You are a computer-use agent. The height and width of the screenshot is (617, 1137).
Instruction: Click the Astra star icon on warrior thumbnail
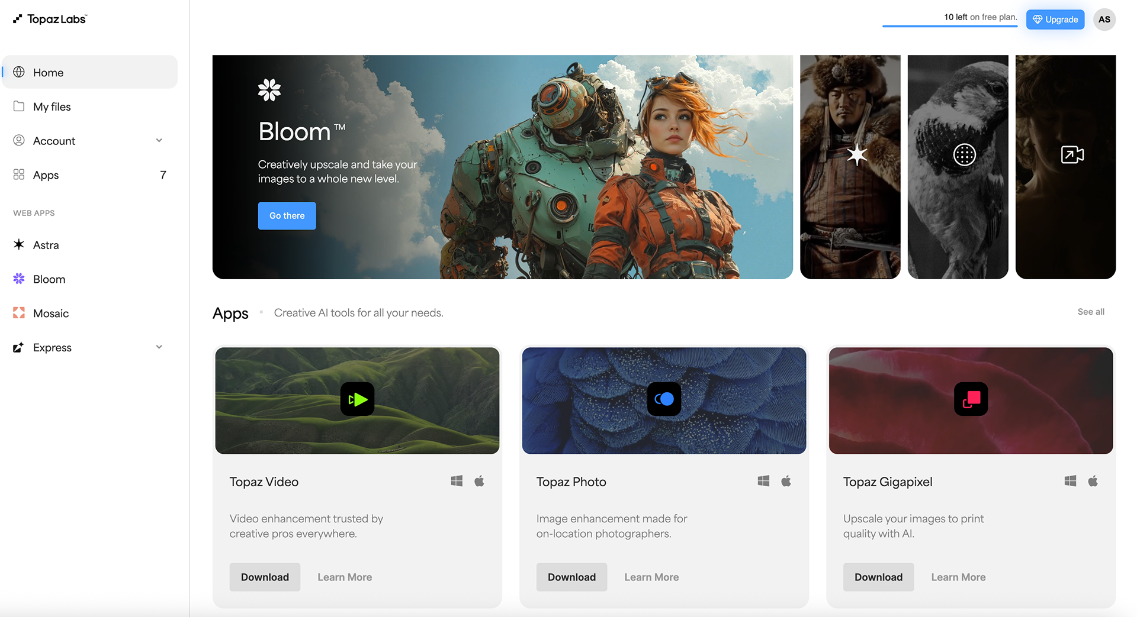857,155
